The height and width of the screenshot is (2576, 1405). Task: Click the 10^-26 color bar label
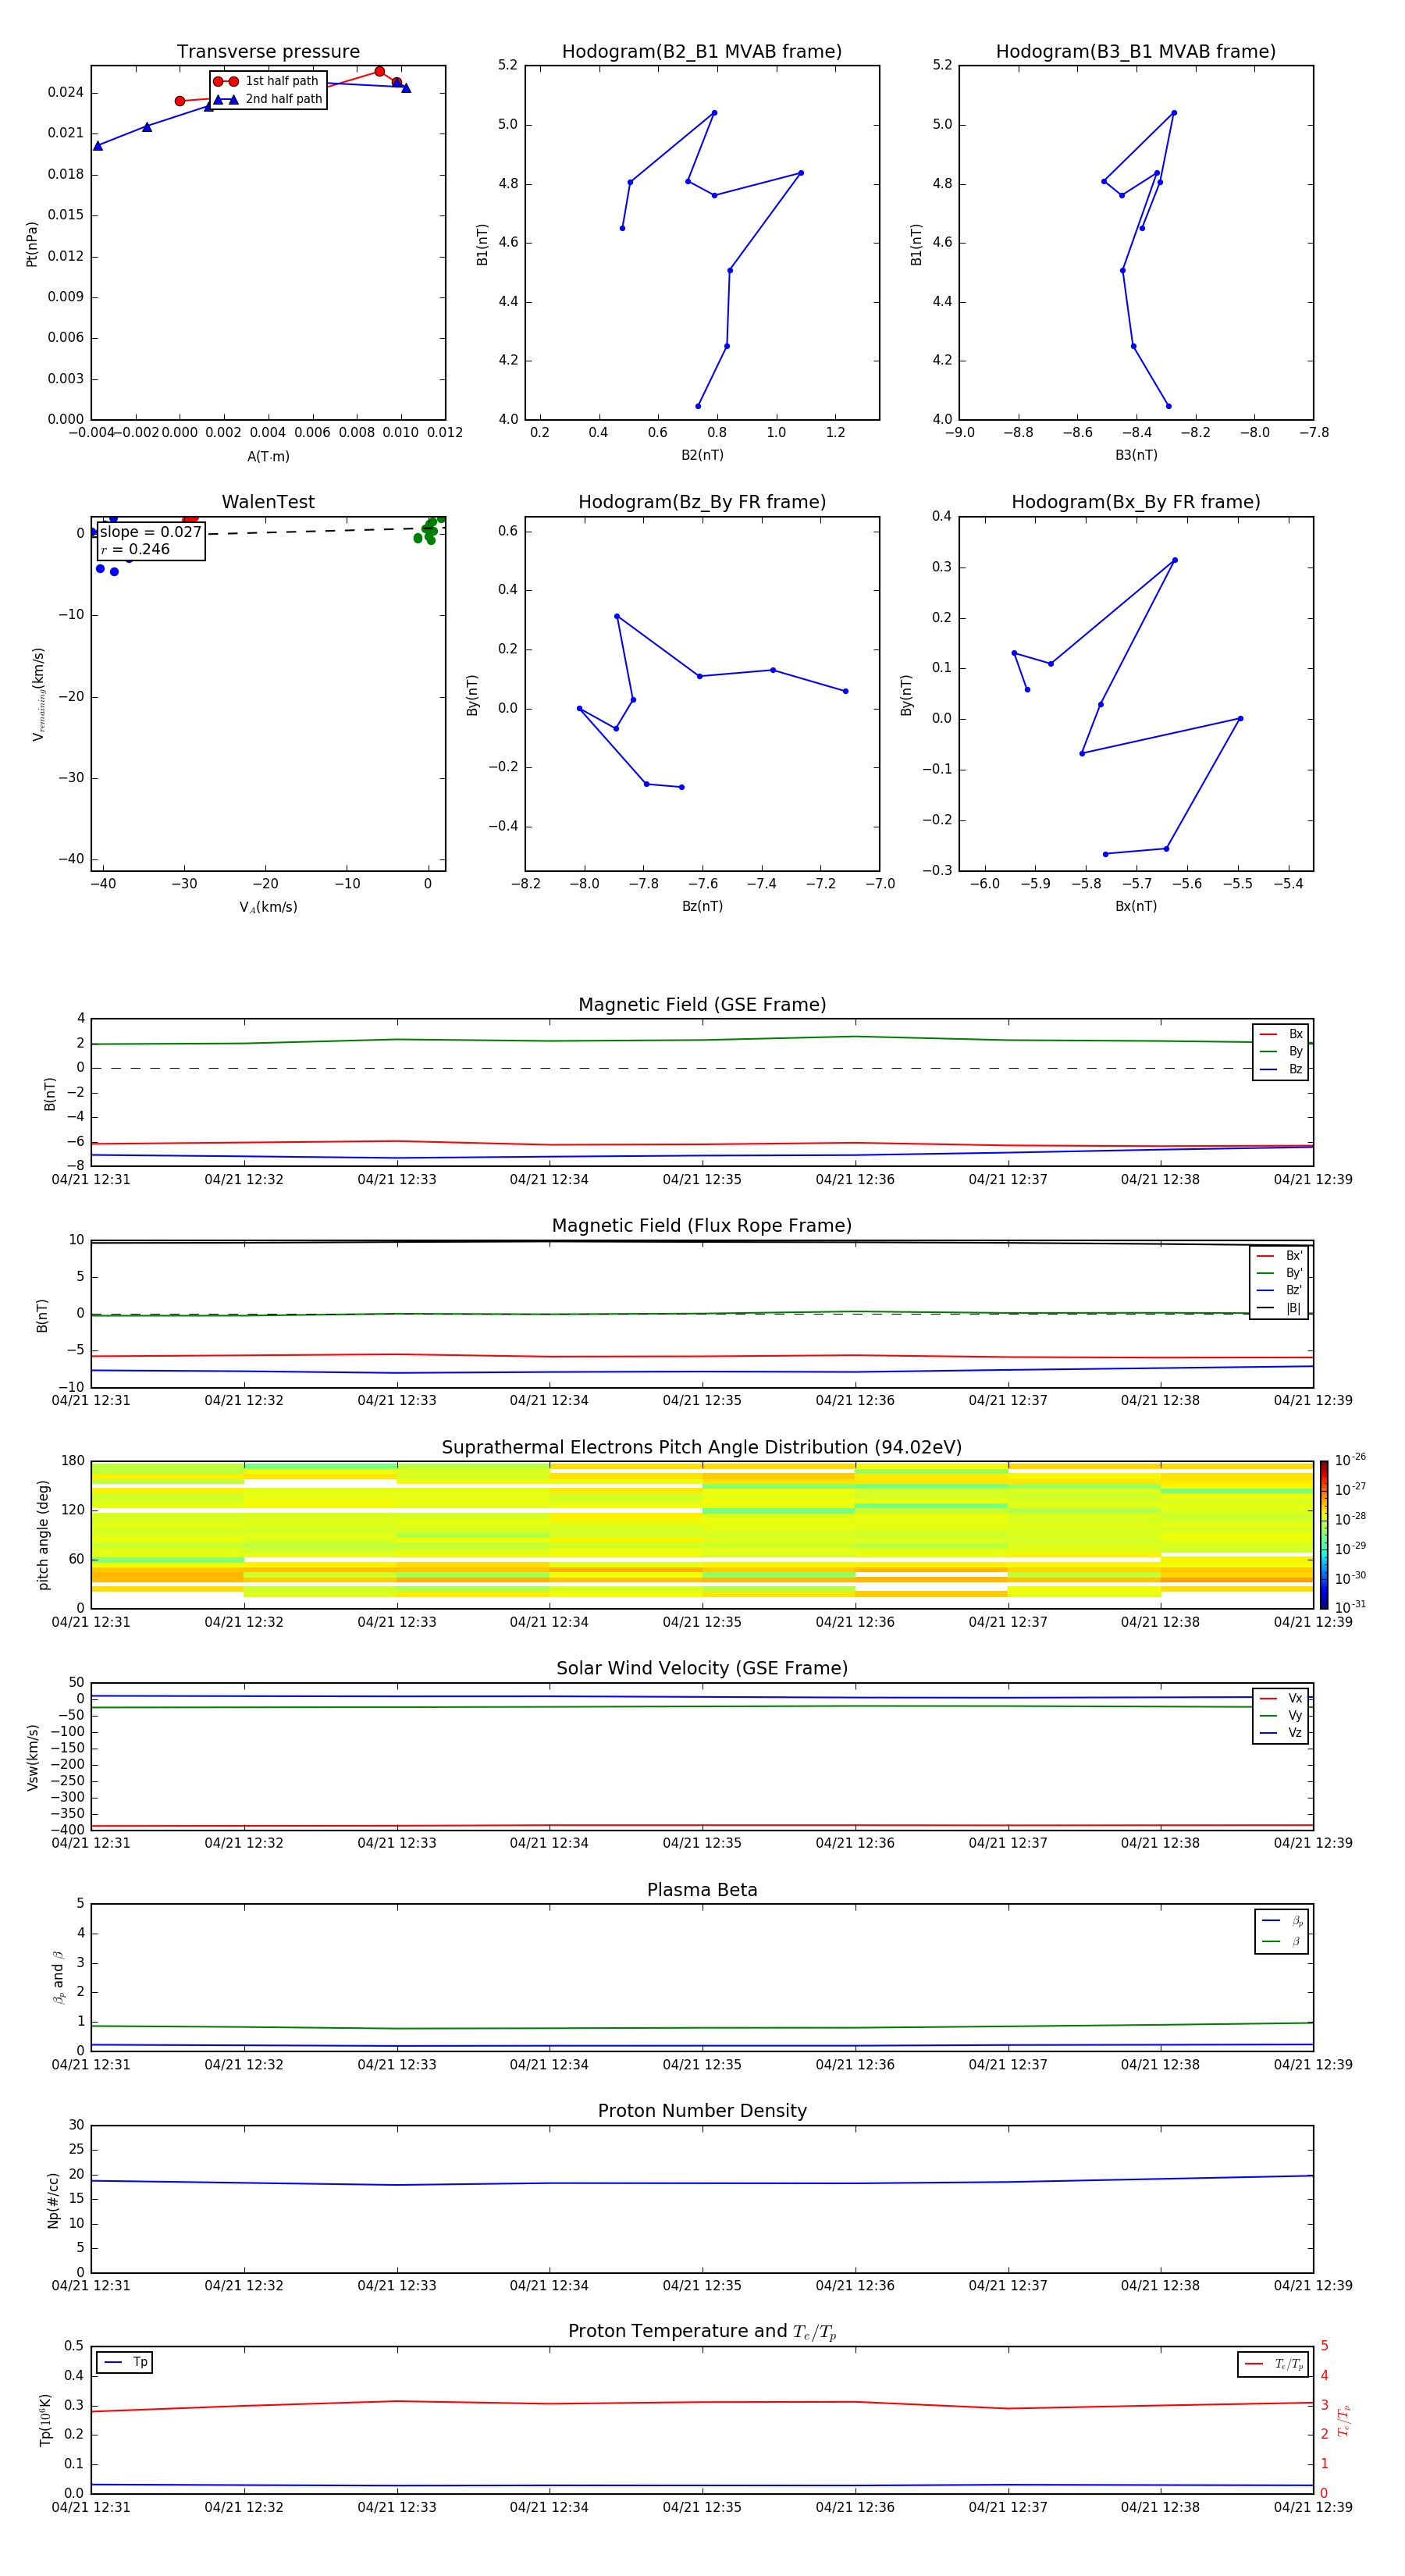click(1350, 1460)
